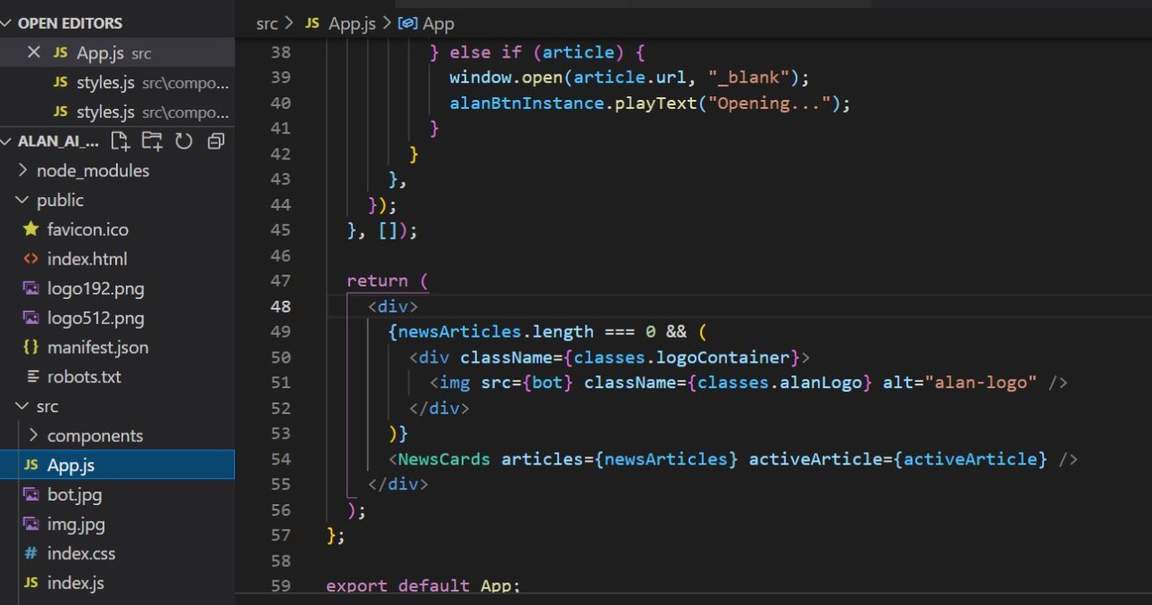Screen dimensions: 1152x605
Task: Click the image icon beside bot.jpg
Action: [30, 494]
